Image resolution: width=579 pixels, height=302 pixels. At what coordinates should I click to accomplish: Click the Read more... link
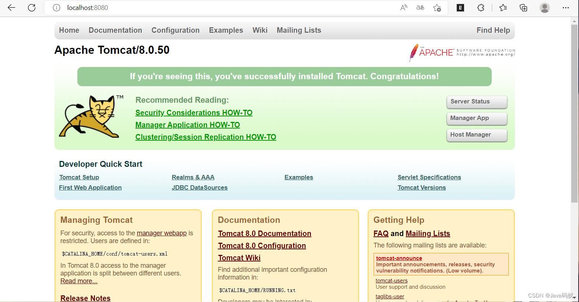tap(79, 281)
